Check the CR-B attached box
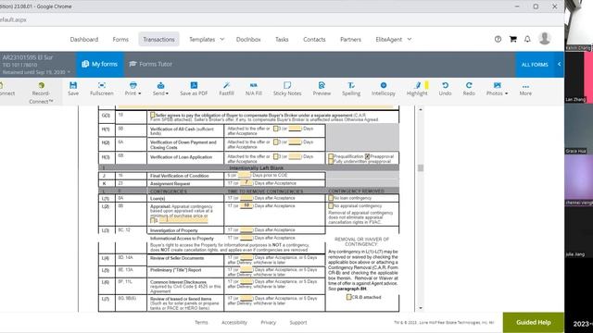 348,297
